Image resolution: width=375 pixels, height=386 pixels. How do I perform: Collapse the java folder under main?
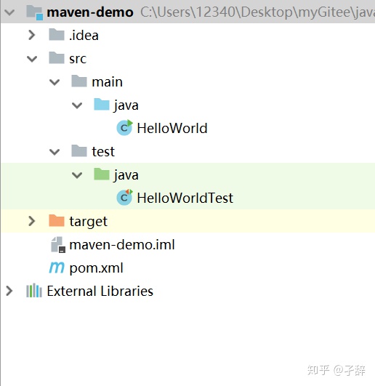[77, 105]
